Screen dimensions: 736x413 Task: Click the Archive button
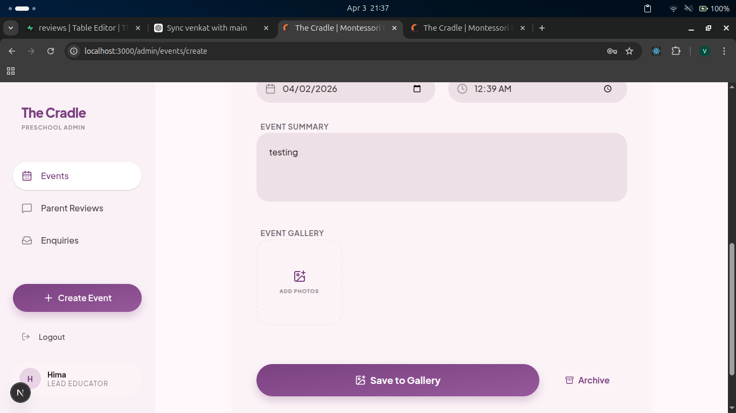coord(587,380)
